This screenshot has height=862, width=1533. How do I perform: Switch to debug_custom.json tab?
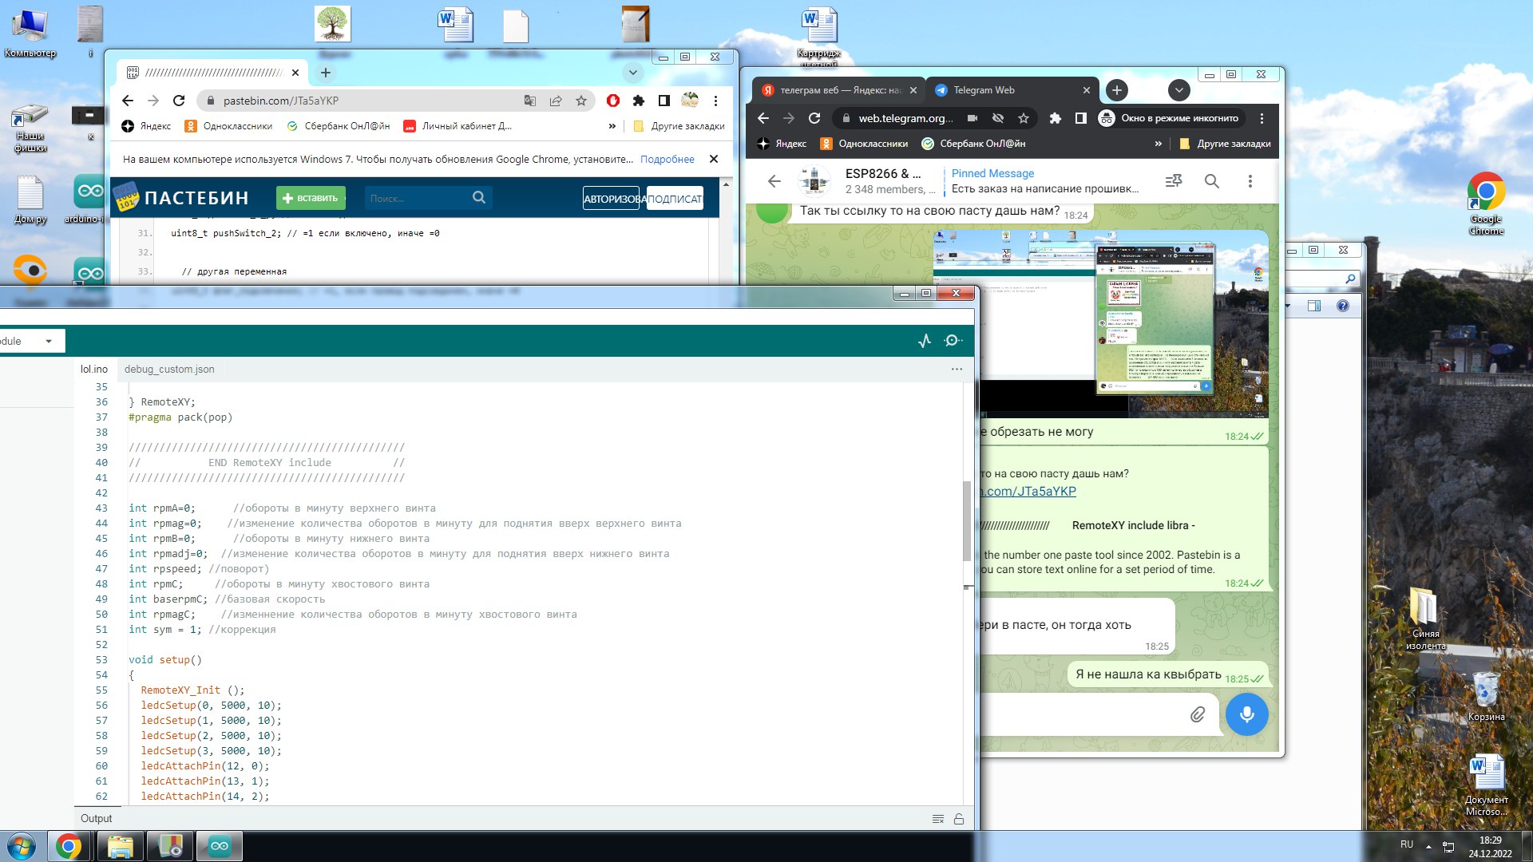coord(169,369)
